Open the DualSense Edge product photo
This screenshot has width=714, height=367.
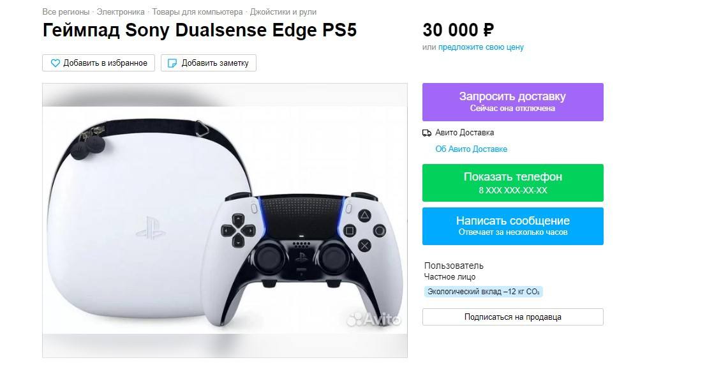(x=225, y=220)
